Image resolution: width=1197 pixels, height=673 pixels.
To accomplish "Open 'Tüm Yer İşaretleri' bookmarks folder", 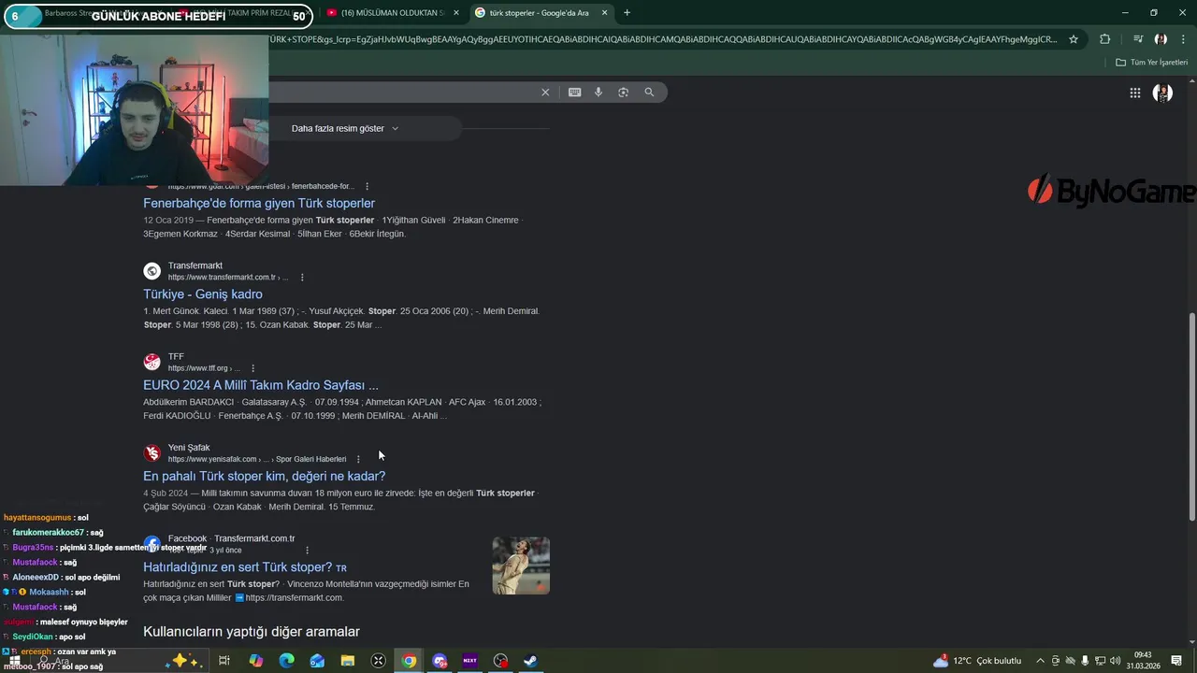I will pyautogui.click(x=1152, y=63).
